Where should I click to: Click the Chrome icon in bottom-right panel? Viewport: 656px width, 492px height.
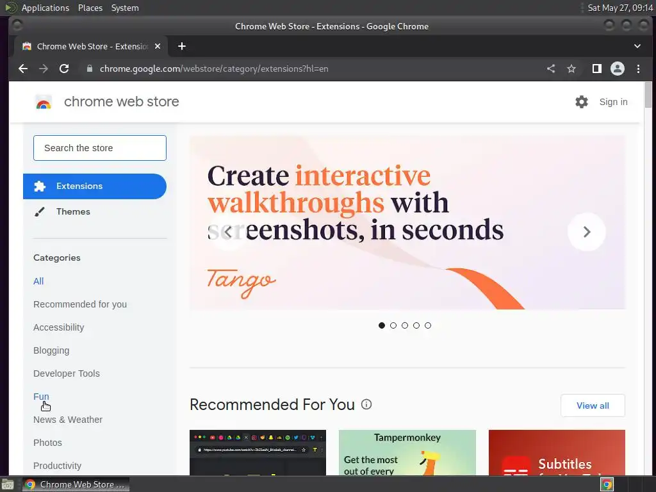point(607,484)
